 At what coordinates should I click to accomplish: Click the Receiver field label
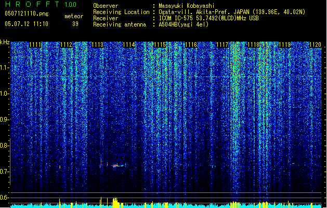pyautogui.click(x=106, y=18)
